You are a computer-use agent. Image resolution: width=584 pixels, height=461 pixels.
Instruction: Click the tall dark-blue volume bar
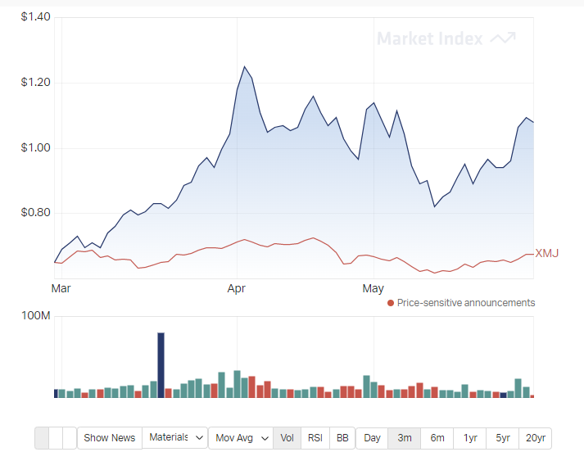(x=161, y=365)
